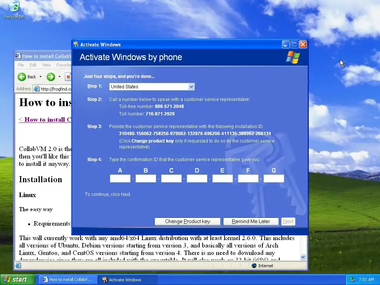
Task: Open the Recycle Bin desktop icon
Action: point(14,10)
